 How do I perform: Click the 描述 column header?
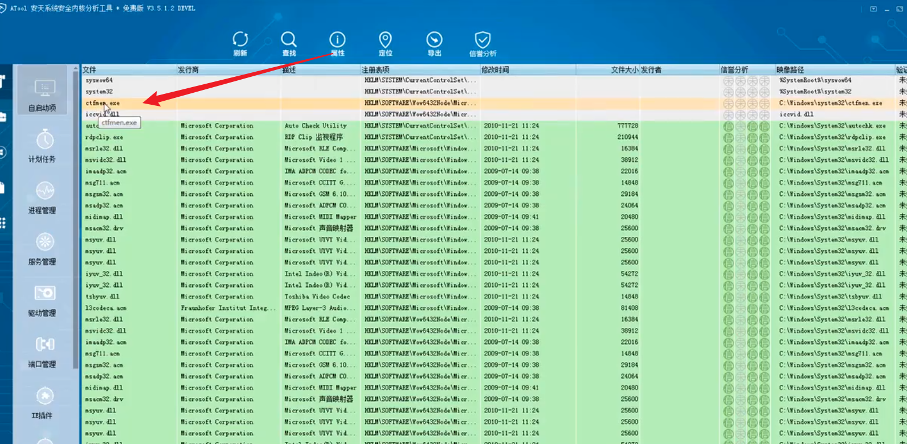[320, 69]
